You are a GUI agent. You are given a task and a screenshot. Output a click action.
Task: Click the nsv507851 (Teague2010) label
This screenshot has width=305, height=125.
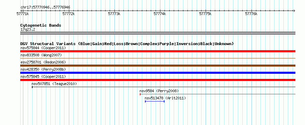tap(54, 84)
